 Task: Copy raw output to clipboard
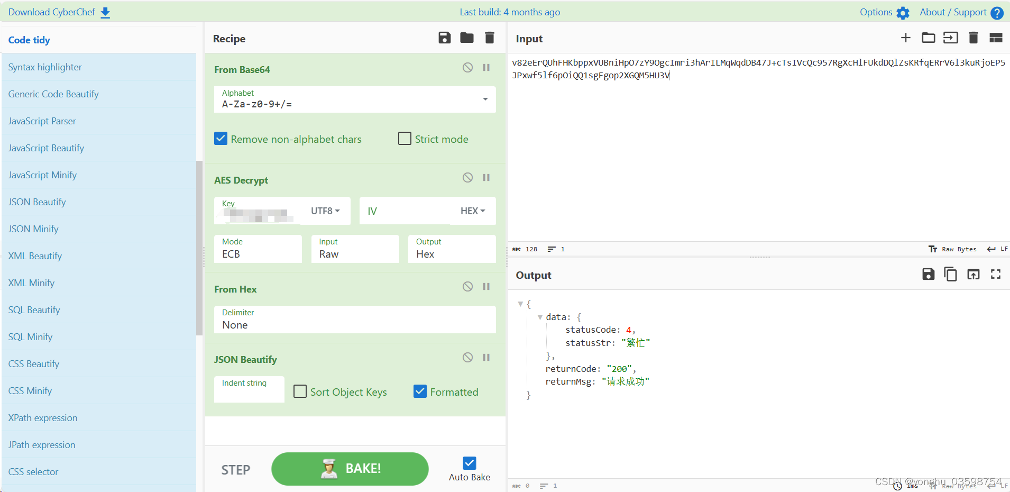point(951,274)
